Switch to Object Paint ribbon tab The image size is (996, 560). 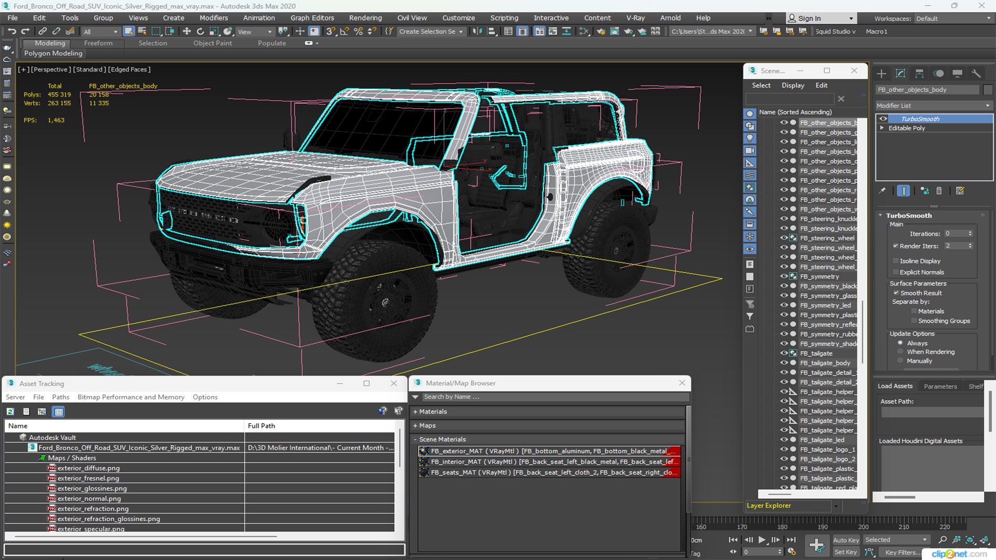[213, 43]
